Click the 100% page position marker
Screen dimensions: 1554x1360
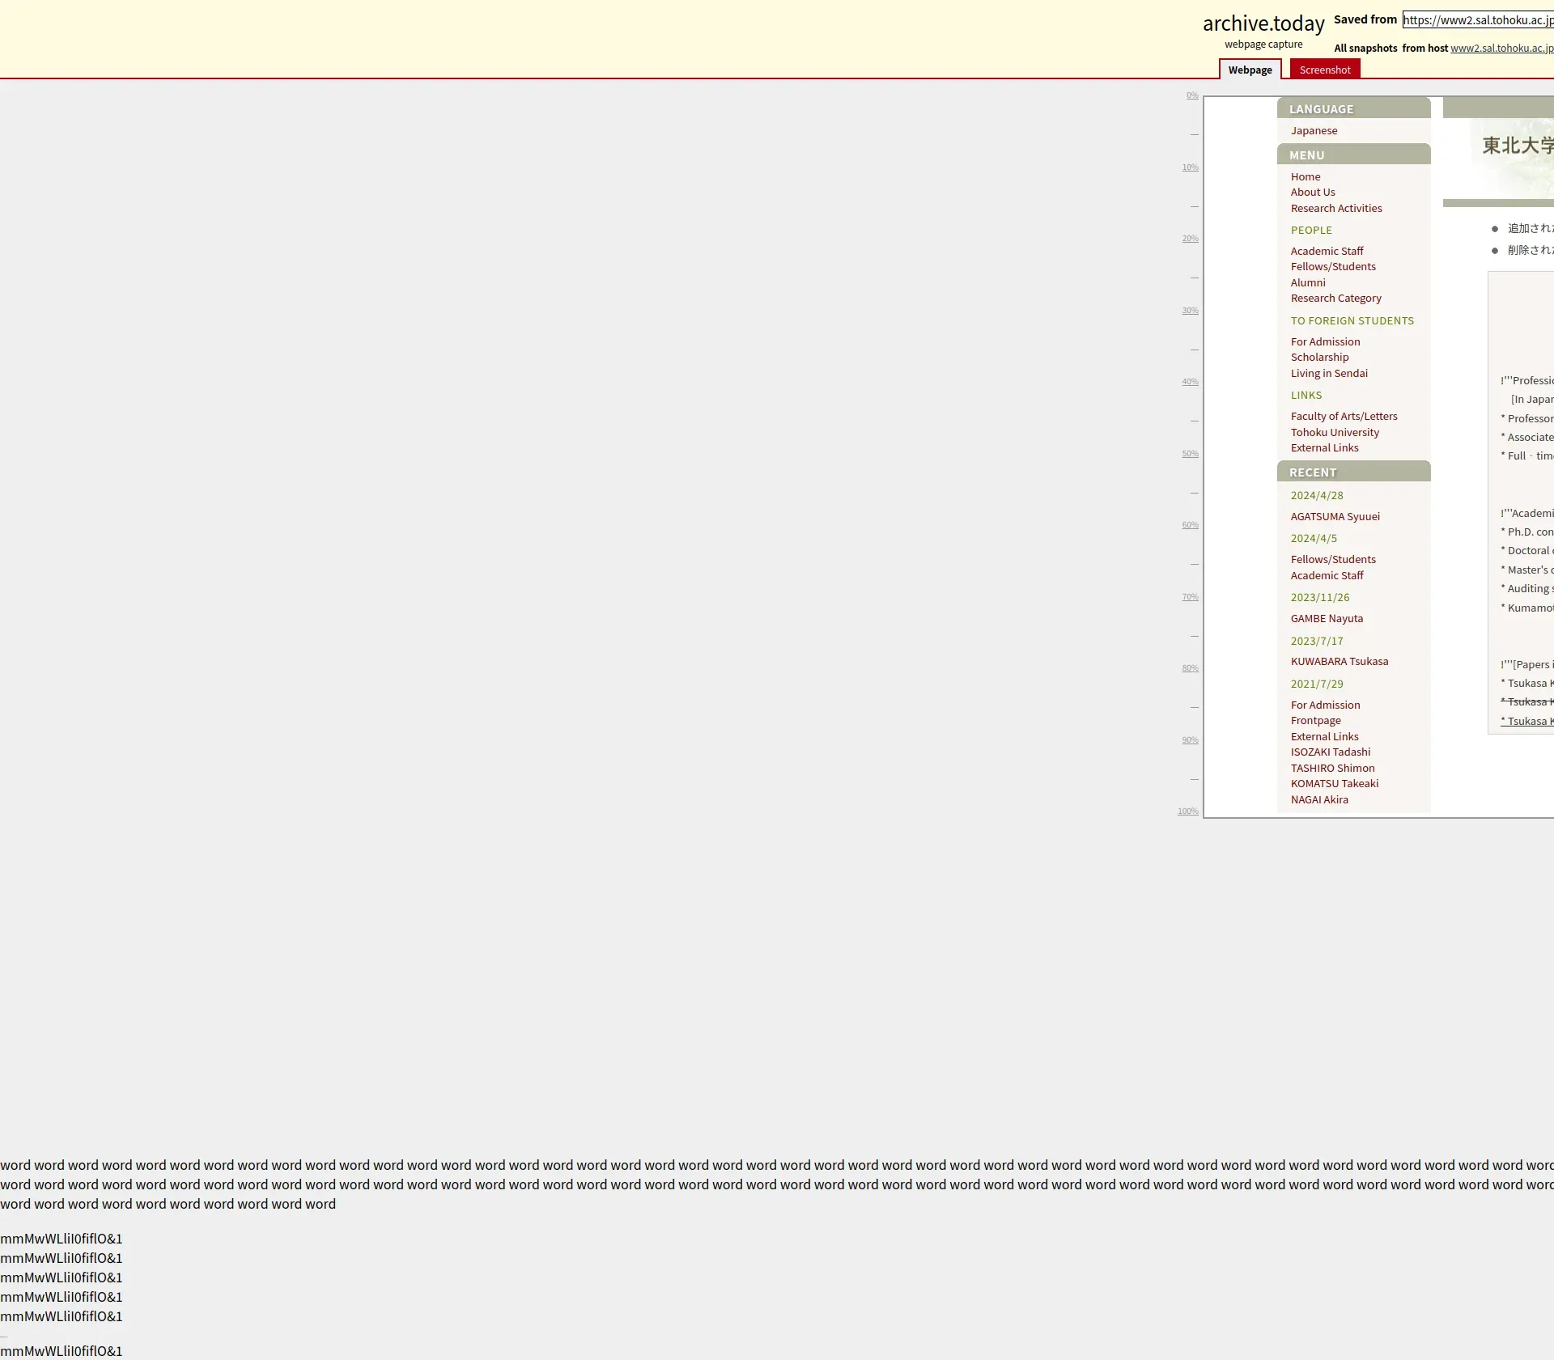(1187, 811)
